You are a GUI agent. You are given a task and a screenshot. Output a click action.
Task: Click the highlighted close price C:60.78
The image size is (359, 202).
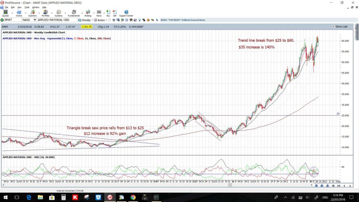pos(87,27)
